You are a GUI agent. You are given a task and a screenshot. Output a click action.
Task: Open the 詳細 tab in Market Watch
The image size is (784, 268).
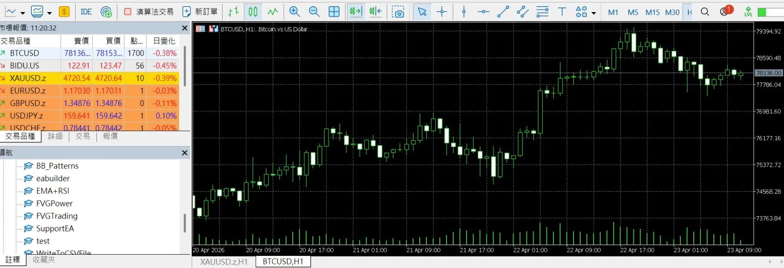coord(55,136)
